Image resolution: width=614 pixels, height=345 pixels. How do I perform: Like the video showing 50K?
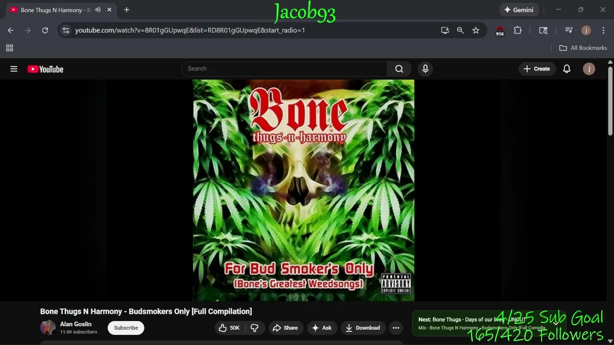[x=229, y=328]
